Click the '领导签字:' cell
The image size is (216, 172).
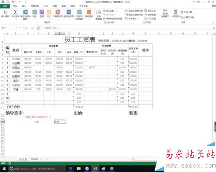click(15, 113)
